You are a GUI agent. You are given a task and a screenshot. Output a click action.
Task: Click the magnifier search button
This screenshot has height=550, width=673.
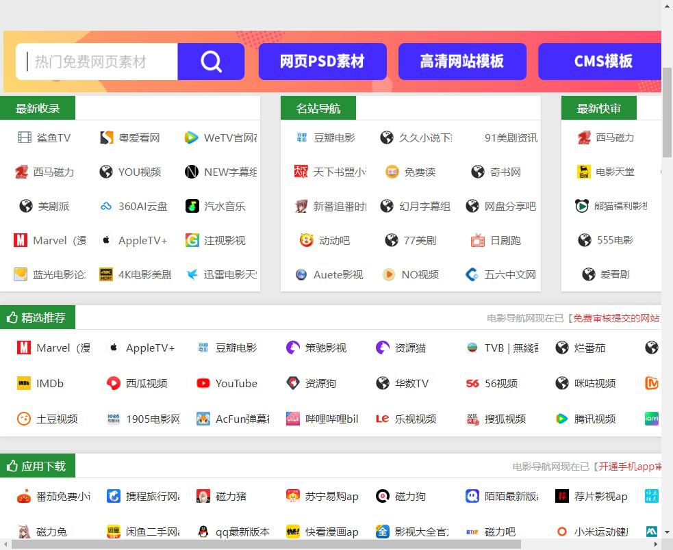pos(211,62)
